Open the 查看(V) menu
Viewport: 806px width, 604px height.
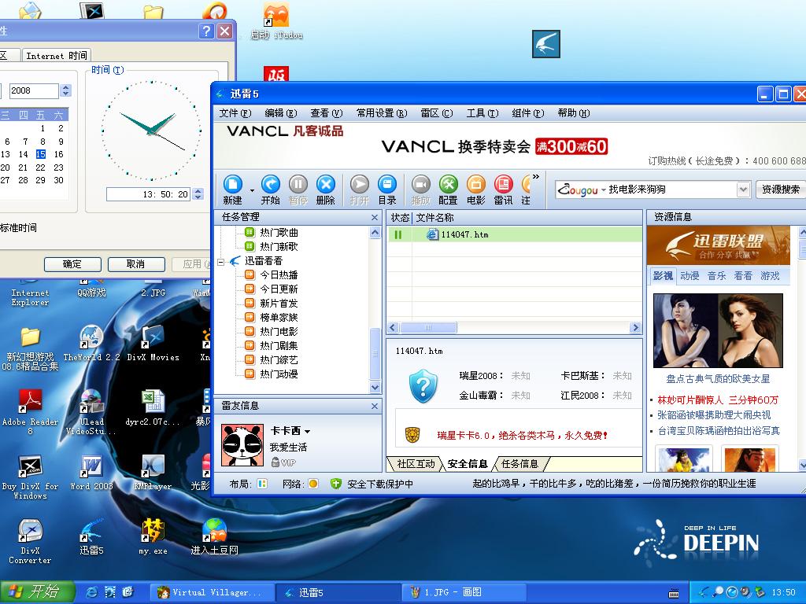click(x=327, y=113)
